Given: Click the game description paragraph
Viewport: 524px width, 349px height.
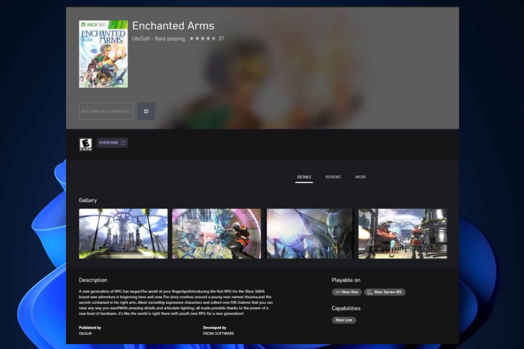Looking at the screenshot, I should 176,302.
